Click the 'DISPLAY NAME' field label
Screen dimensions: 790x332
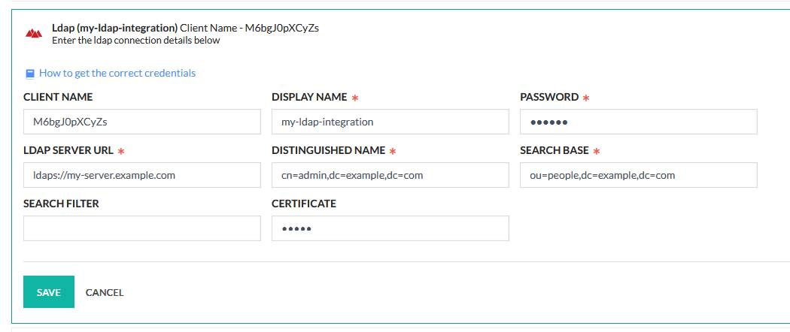(x=309, y=97)
